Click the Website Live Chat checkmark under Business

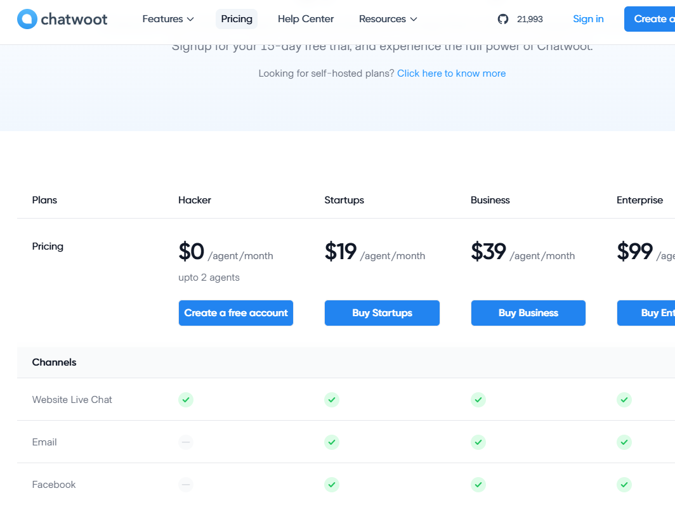tap(478, 400)
